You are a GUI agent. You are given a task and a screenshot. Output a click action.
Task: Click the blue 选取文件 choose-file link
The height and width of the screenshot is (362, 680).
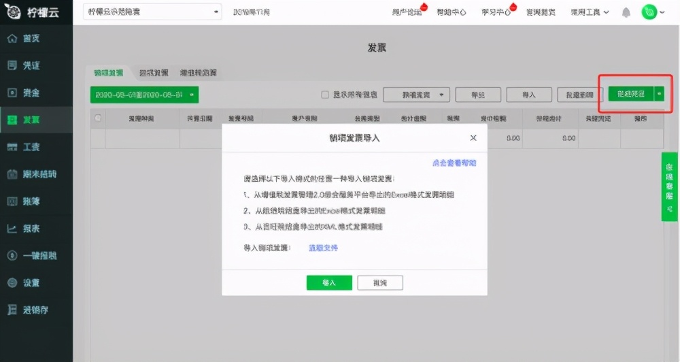pos(324,248)
